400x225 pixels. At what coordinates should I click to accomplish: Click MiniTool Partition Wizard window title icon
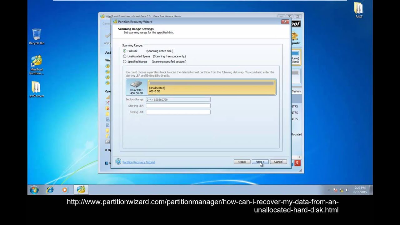click(x=102, y=17)
